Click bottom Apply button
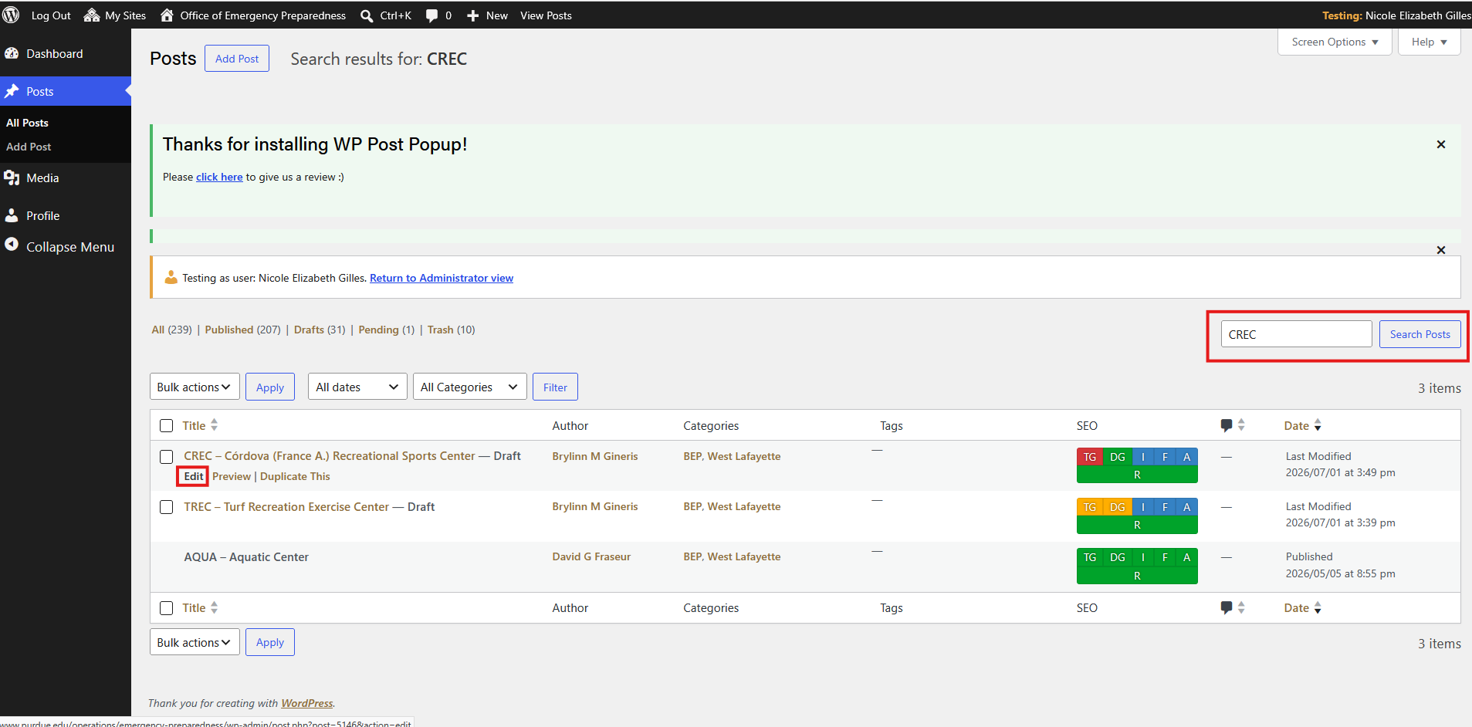 [270, 642]
